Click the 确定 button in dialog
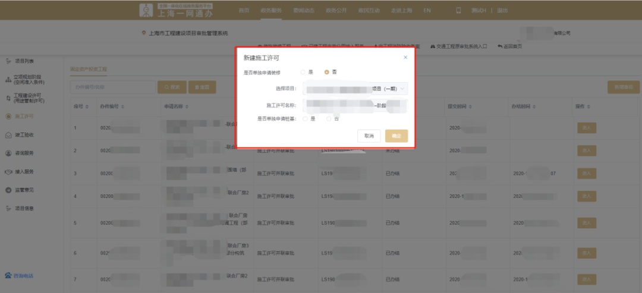Viewport: 642px width, 293px height. pos(396,136)
